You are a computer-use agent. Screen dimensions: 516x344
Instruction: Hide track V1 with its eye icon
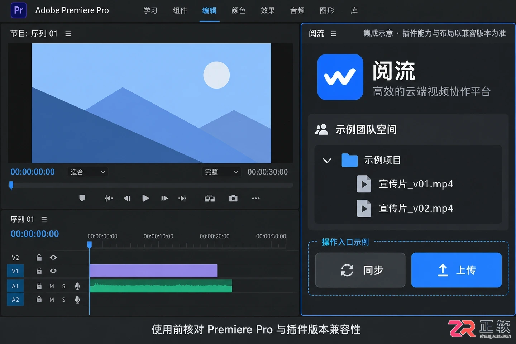(x=53, y=271)
